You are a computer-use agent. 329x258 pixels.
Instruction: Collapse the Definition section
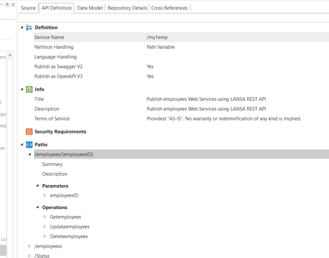(22, 28)
